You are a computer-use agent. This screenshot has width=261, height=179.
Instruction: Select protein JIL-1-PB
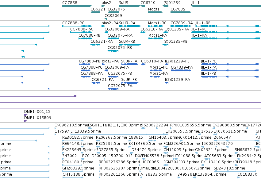coord(208,74)
